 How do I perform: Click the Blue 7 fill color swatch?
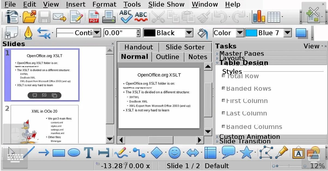[x=251, y=33]
